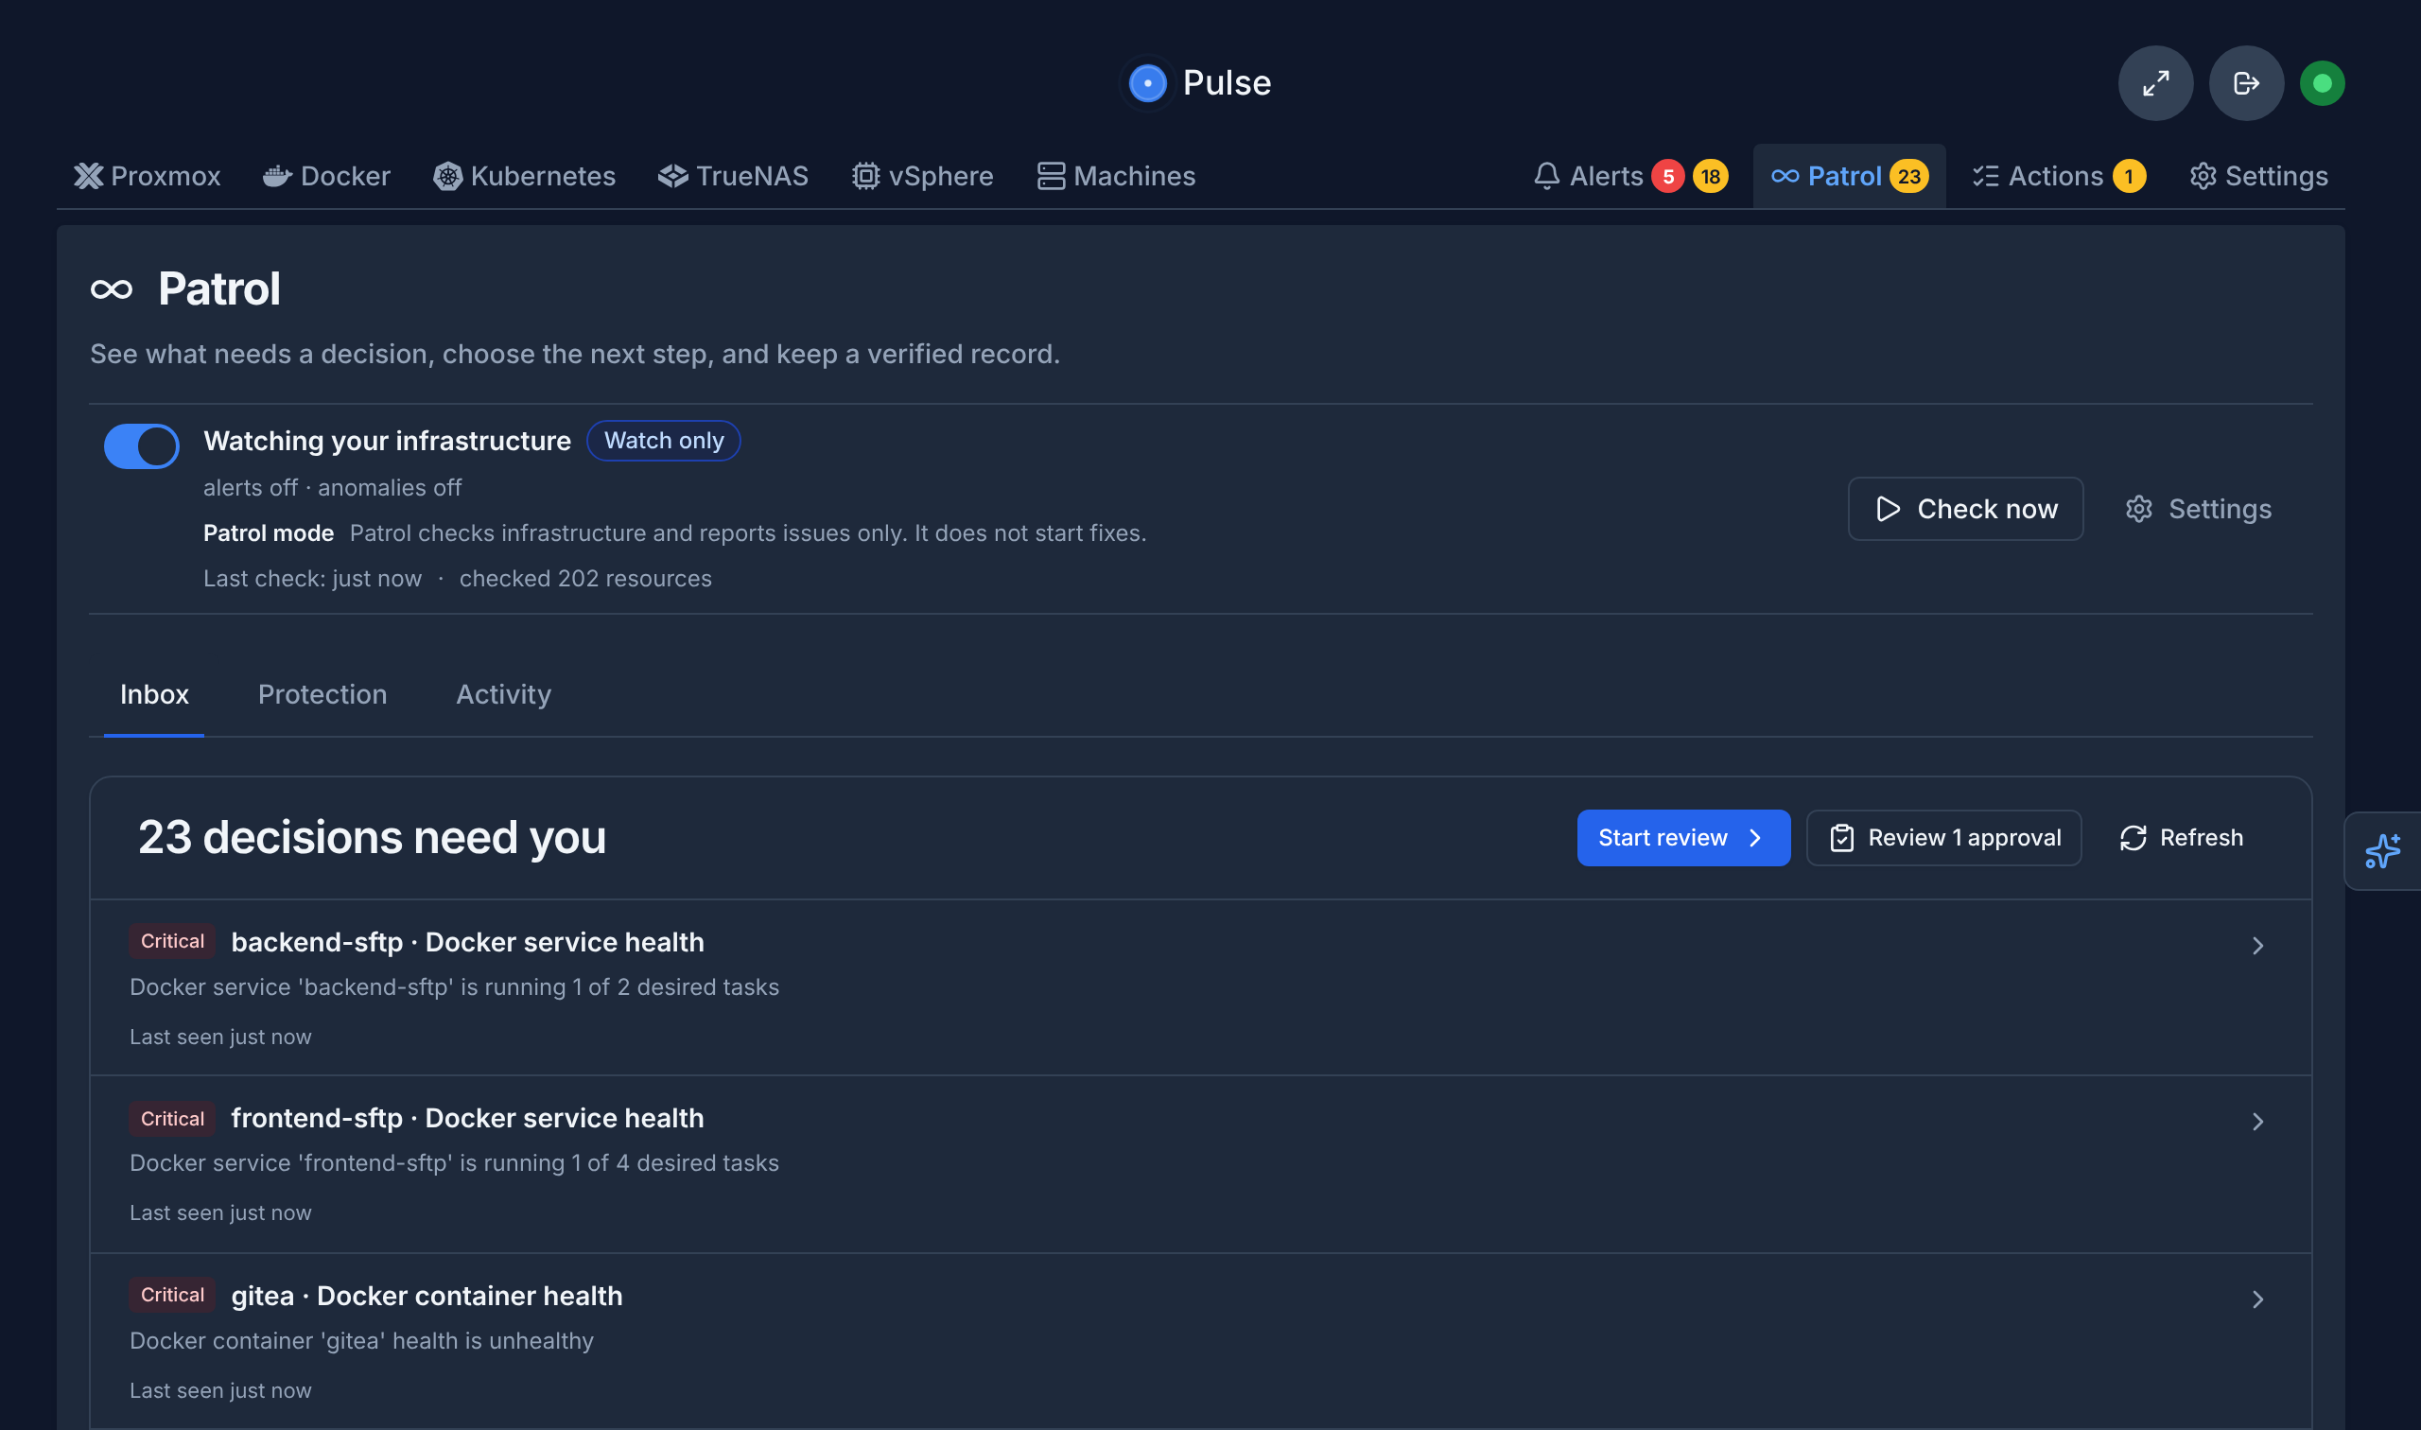Screen dimensions: 2421x1430
Task: Click the Pulse logo icon
Action: pyautogui.click(x=1147, y=83)
